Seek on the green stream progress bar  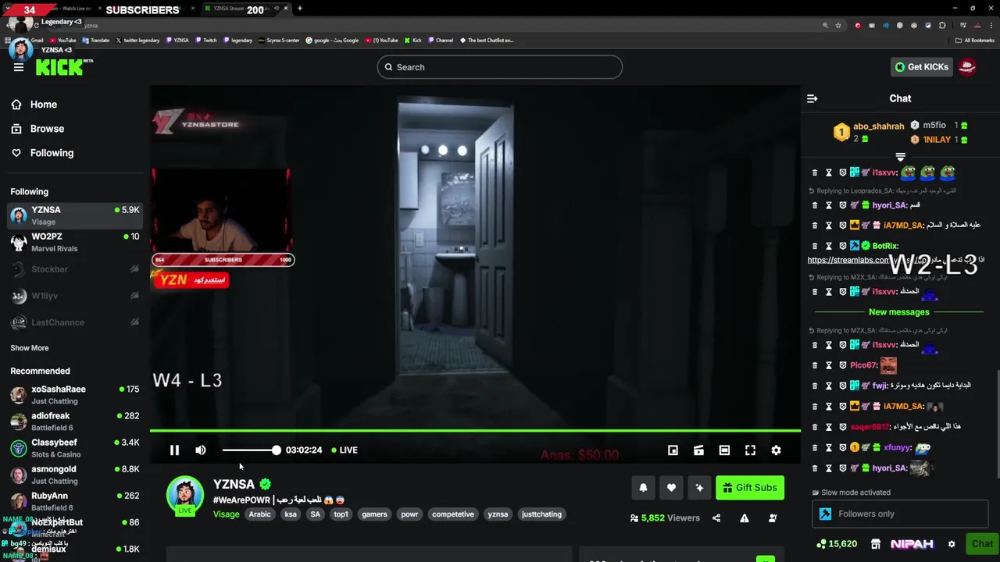(x=475, y=430)
